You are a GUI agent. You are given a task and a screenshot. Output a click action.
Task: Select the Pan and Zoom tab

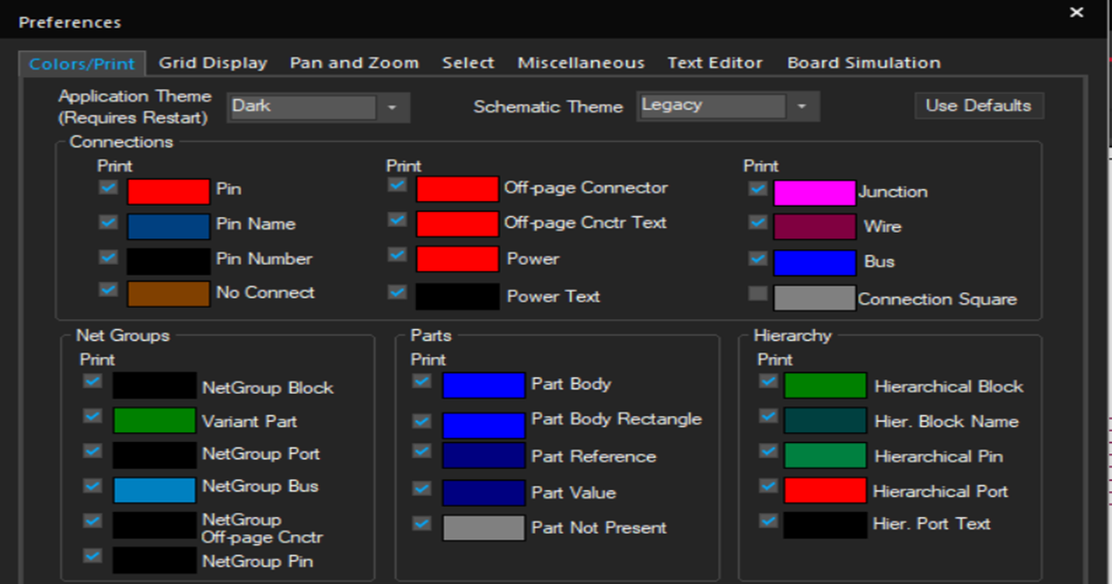(354, 62)
